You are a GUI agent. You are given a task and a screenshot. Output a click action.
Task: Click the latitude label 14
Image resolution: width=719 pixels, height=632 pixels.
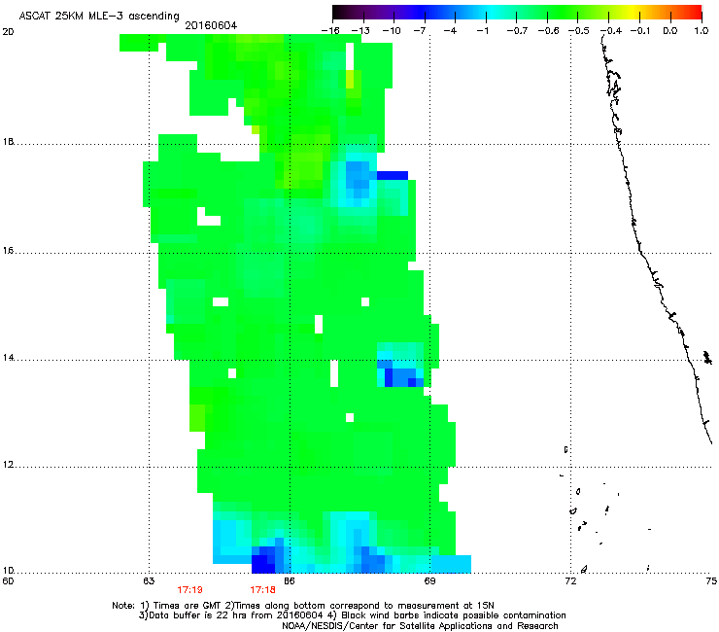pos(8,358)
